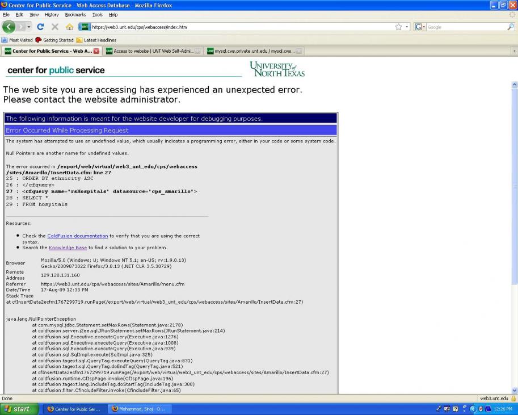518x415 pixels.
Task: Open the Help menu
Action: coord(113,15)
